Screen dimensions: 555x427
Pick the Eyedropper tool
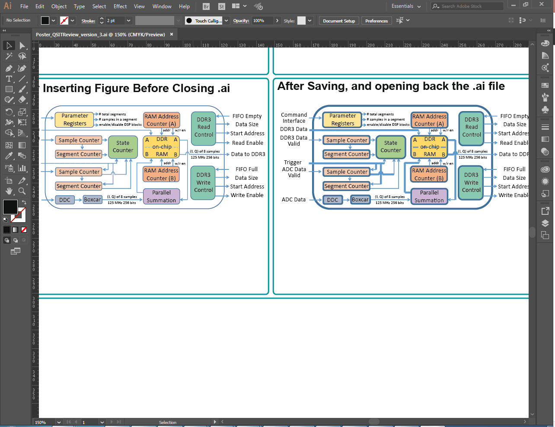point(9,156)
